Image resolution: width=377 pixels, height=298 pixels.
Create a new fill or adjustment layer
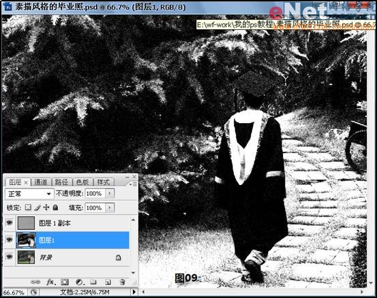coord(79,282)
